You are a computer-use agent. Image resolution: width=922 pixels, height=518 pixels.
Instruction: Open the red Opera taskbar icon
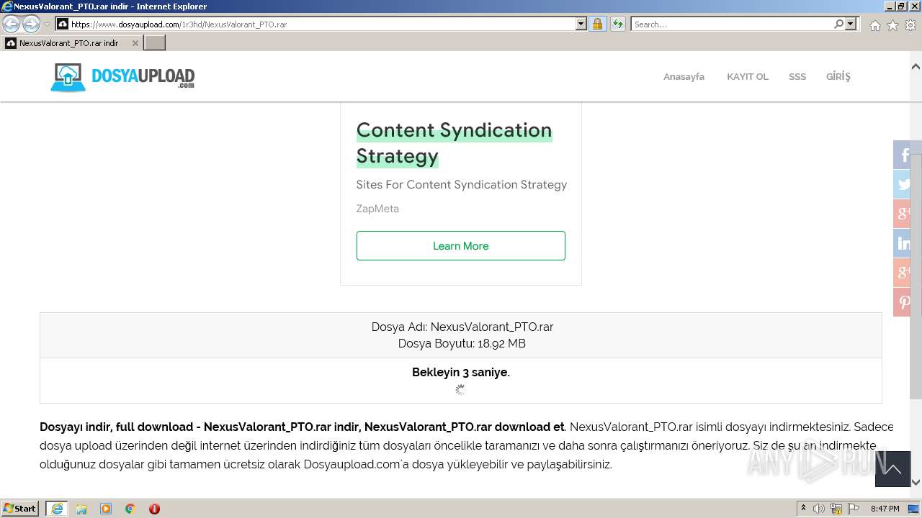[154, 509]
